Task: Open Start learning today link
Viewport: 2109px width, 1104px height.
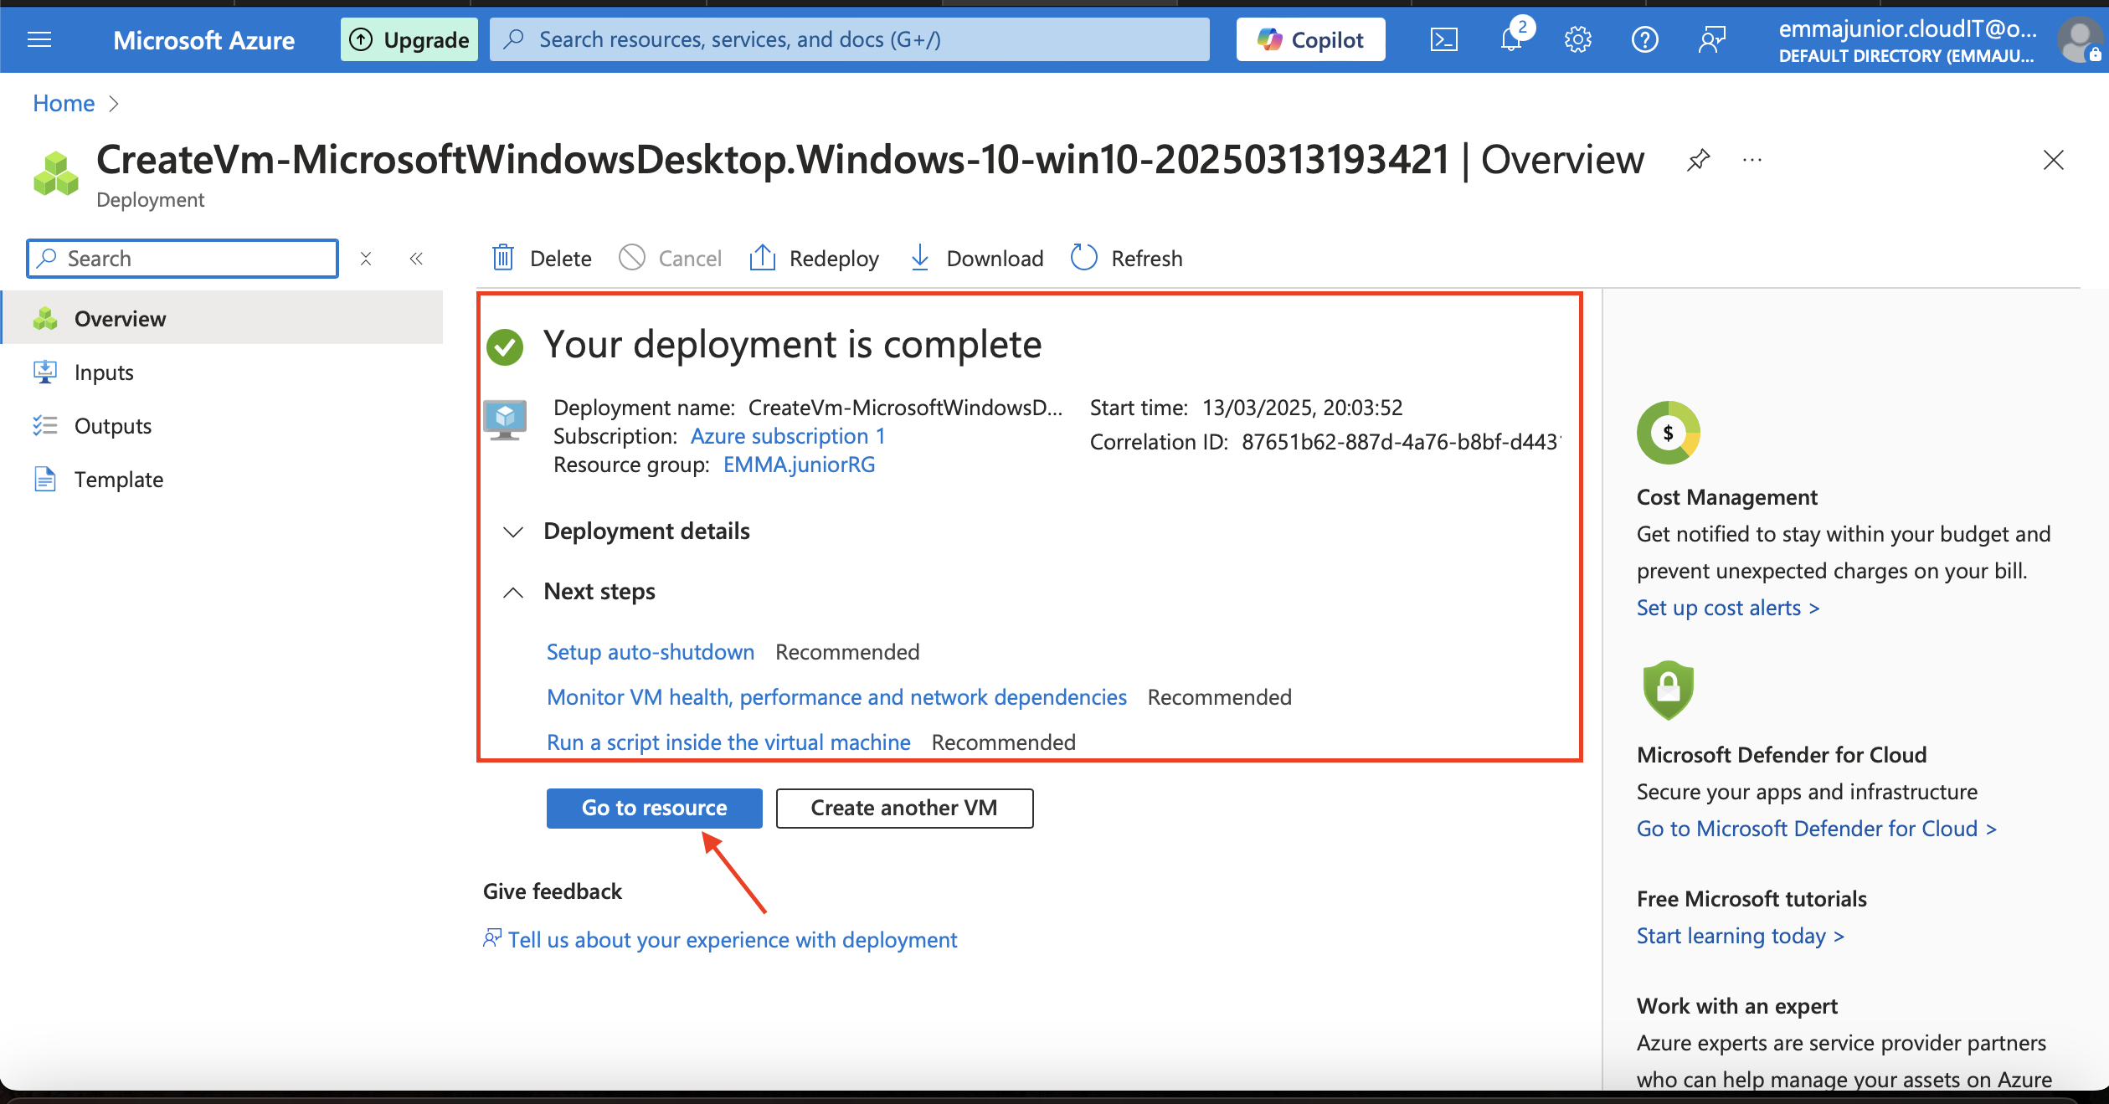Action: pyautogui.click(x=1740, y=935)
